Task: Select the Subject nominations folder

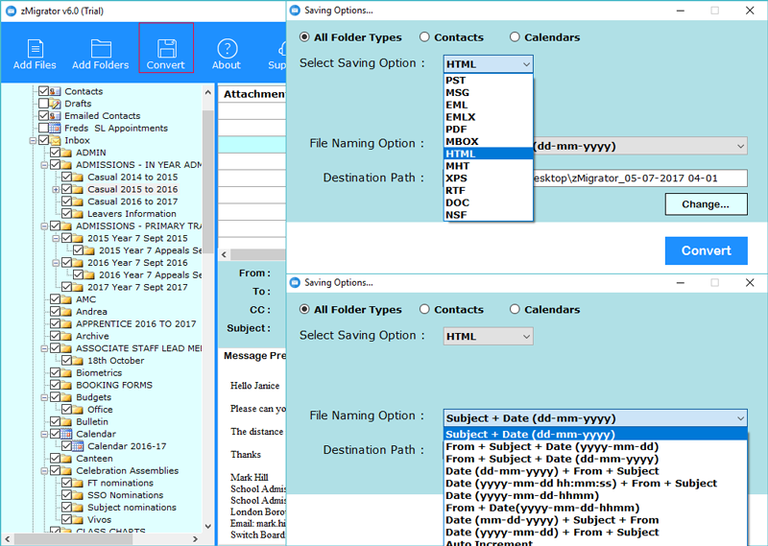Action: tap(132, 508)
